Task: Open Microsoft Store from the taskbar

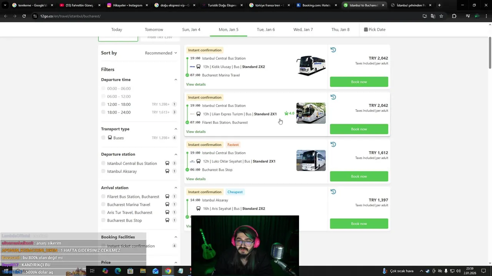Action: [x=130, y=271]
